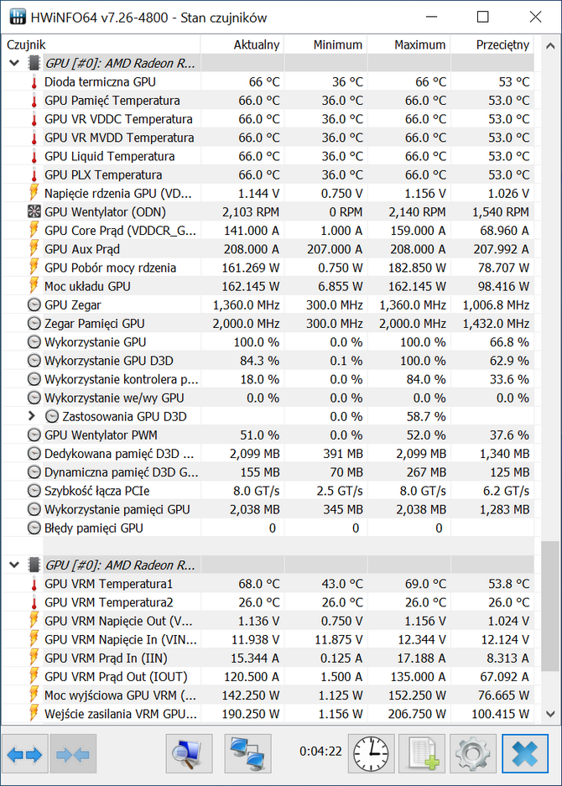Image resolution: width=562 pixels, height=786 pixels.
Task: Click the Aktualny column header
Action: click(x=242, y=44)
